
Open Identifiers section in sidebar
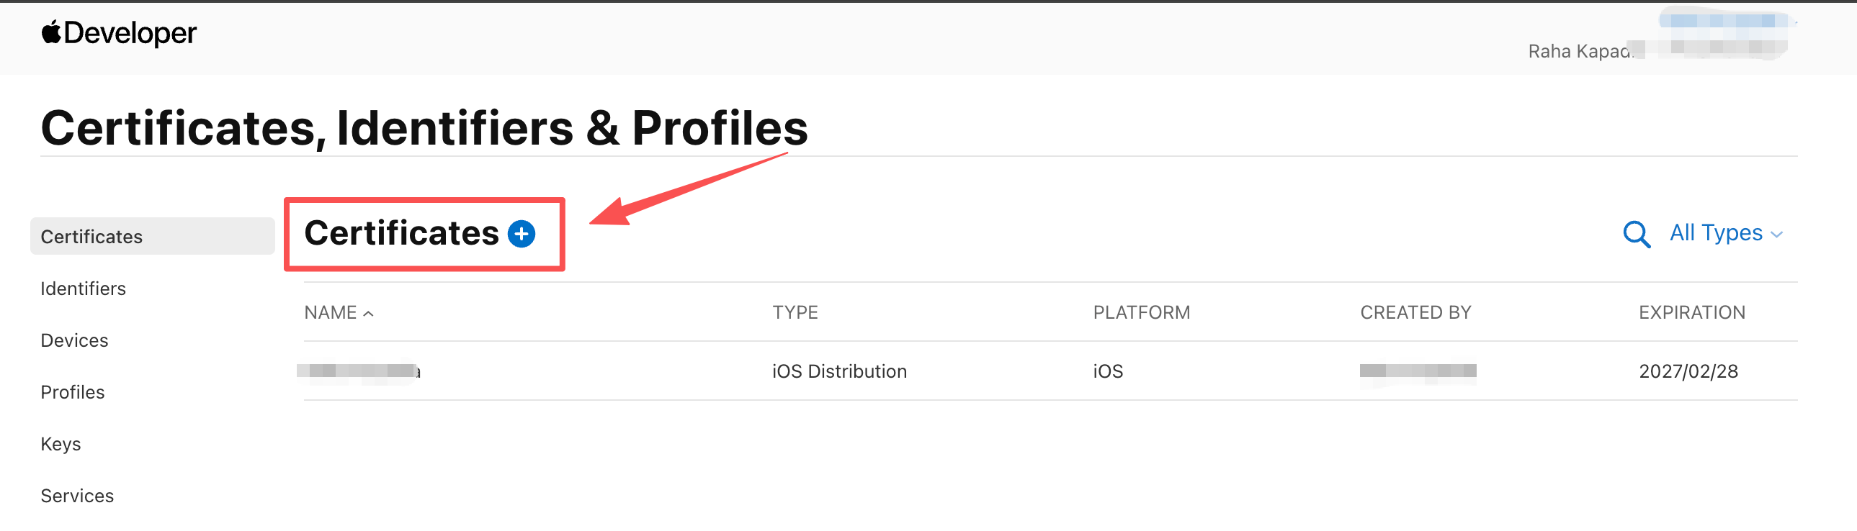tap(83, 289)
